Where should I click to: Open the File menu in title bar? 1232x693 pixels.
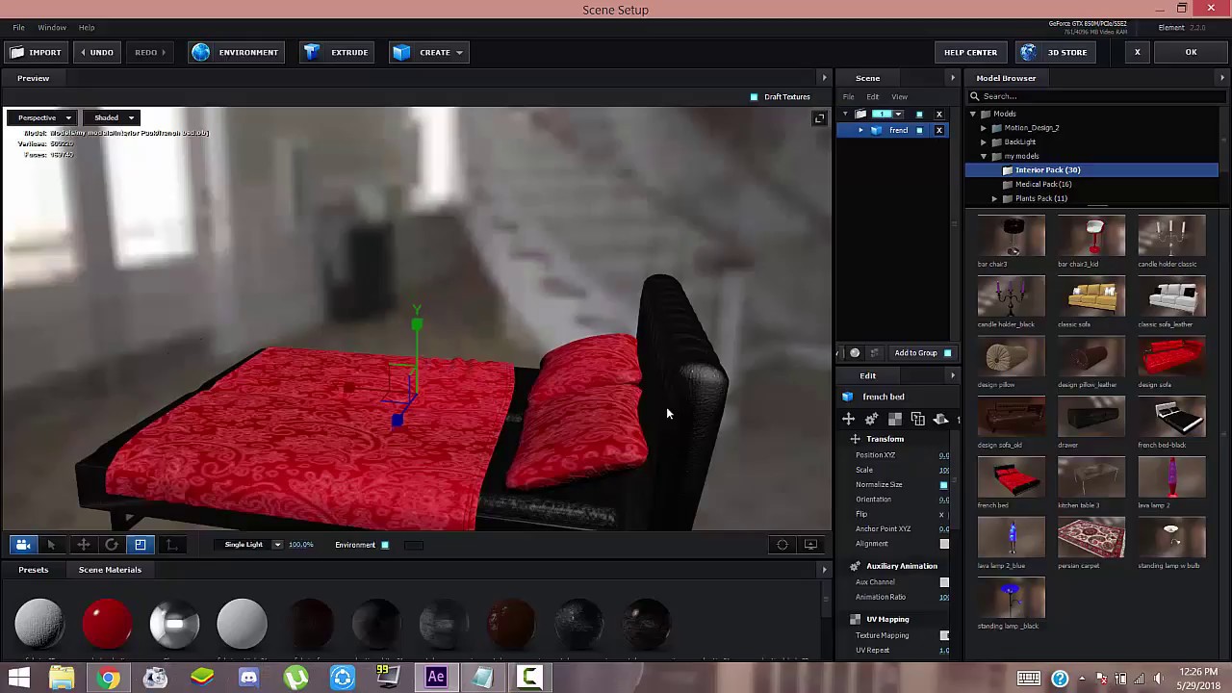pos(18,28)
